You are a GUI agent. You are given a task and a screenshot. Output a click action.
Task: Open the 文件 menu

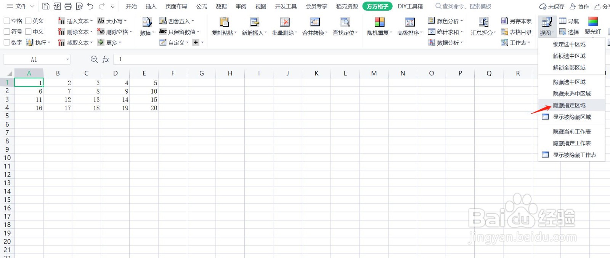20,6
